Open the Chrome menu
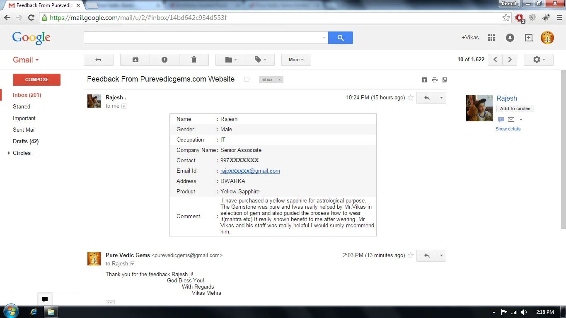Image resolution: width=566 pixels, height=318 pixels. pyautogui.click(x=559, y=18)
